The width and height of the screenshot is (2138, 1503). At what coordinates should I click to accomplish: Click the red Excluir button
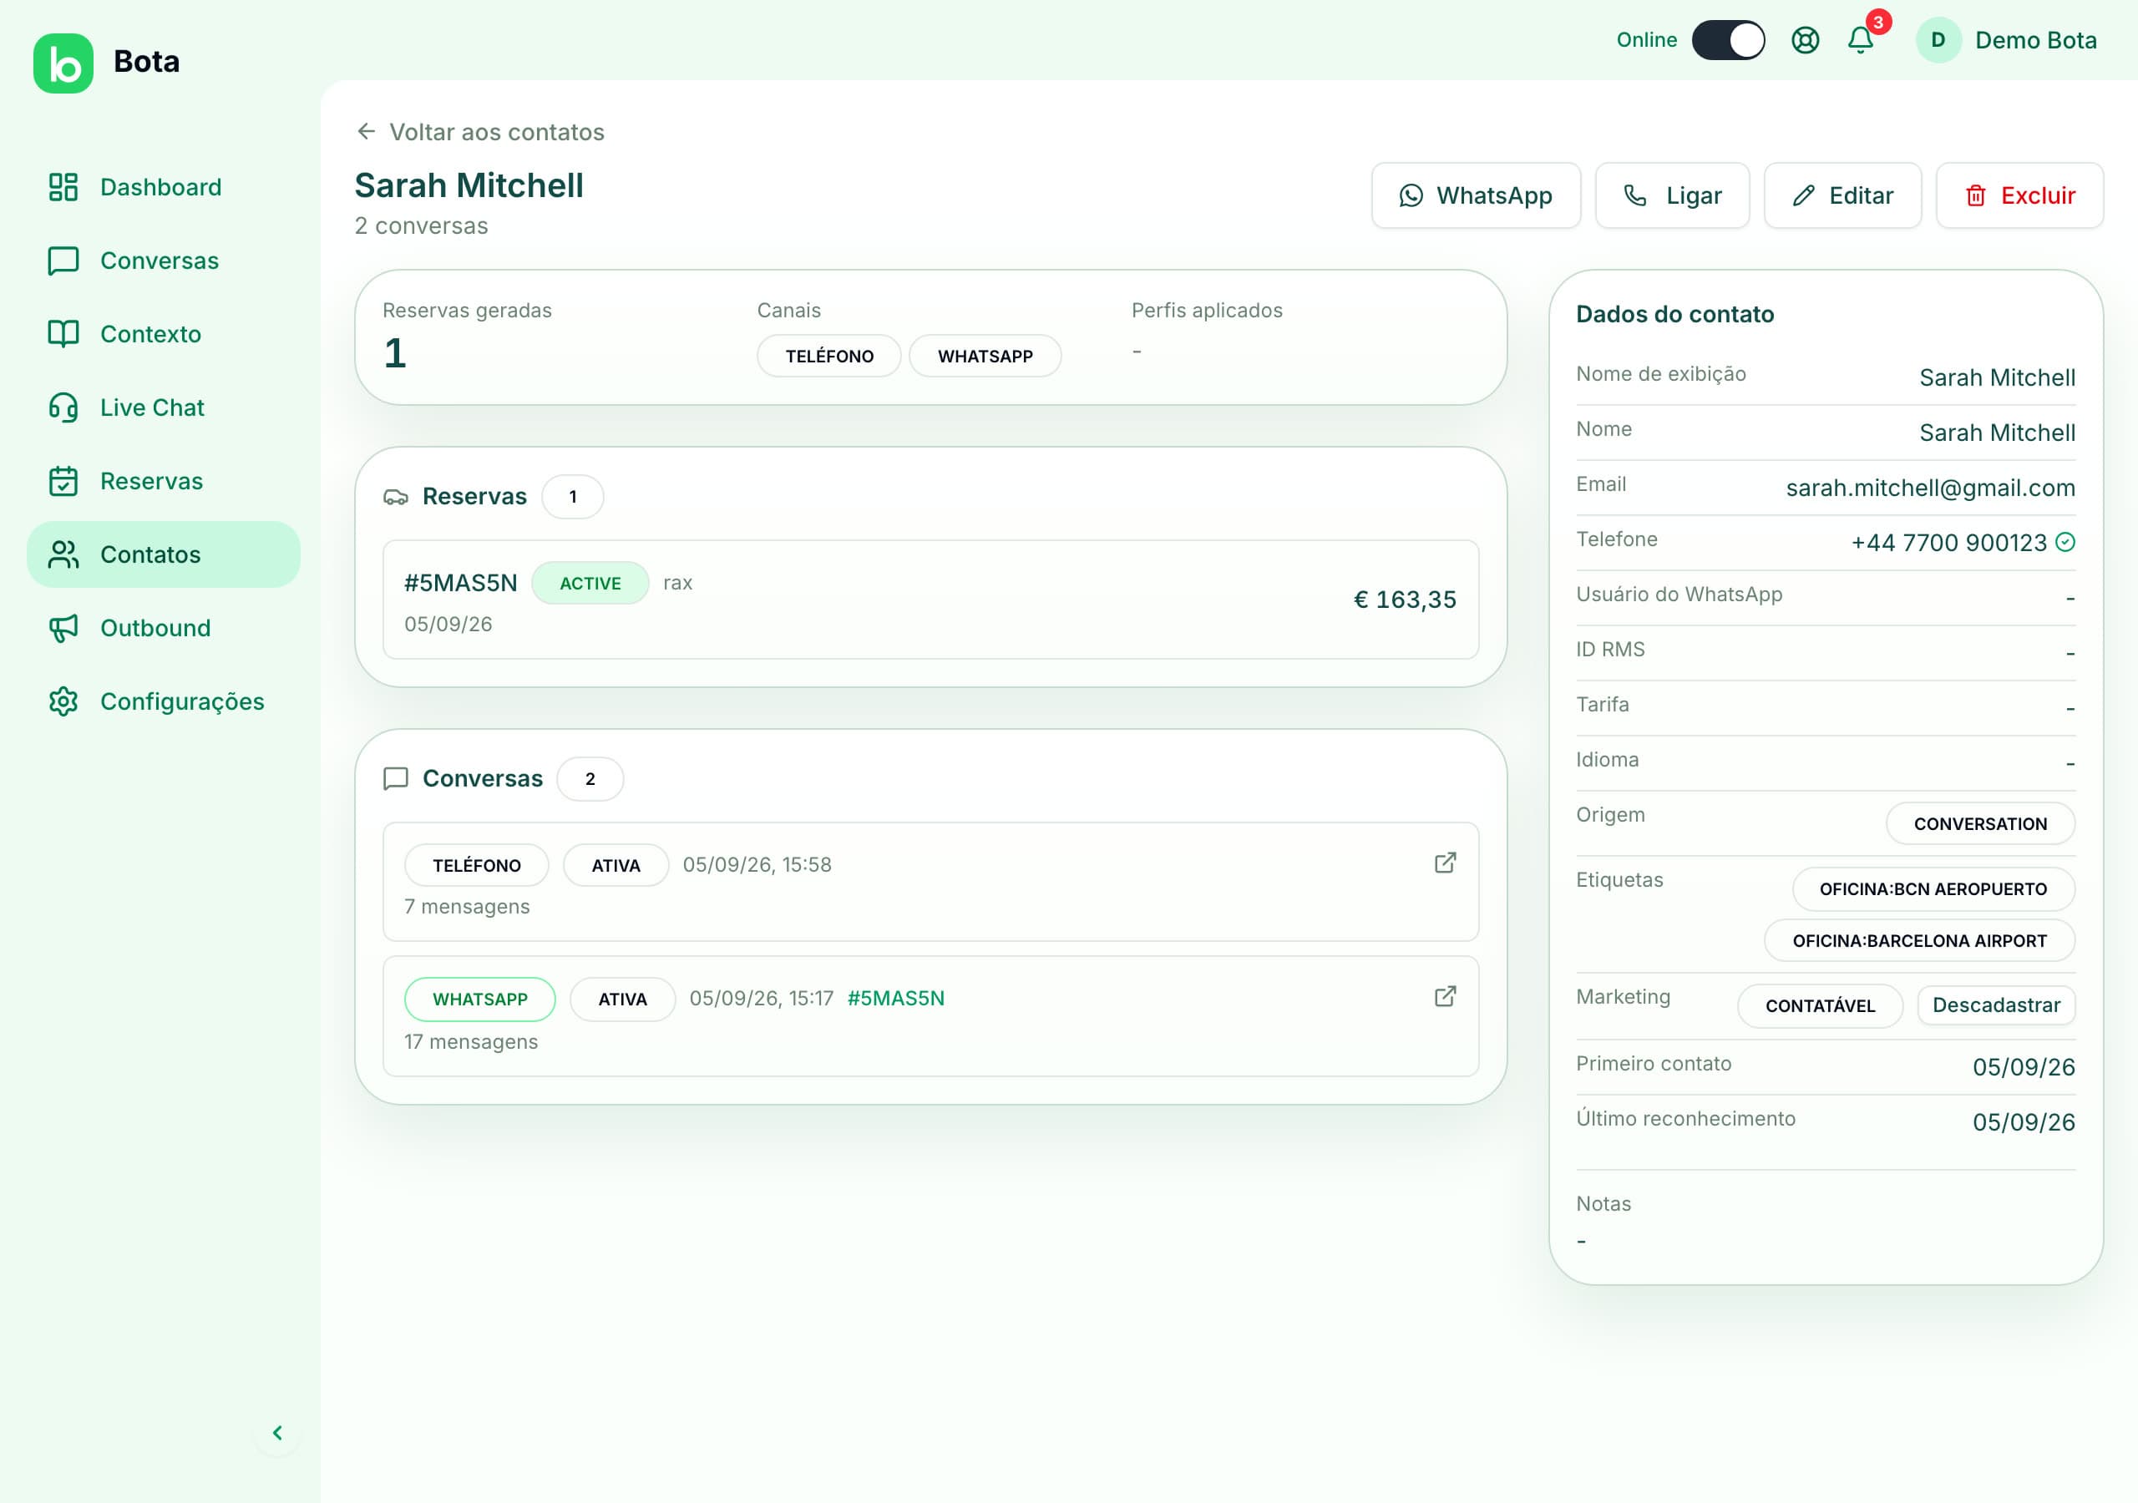click(2019, 195)
